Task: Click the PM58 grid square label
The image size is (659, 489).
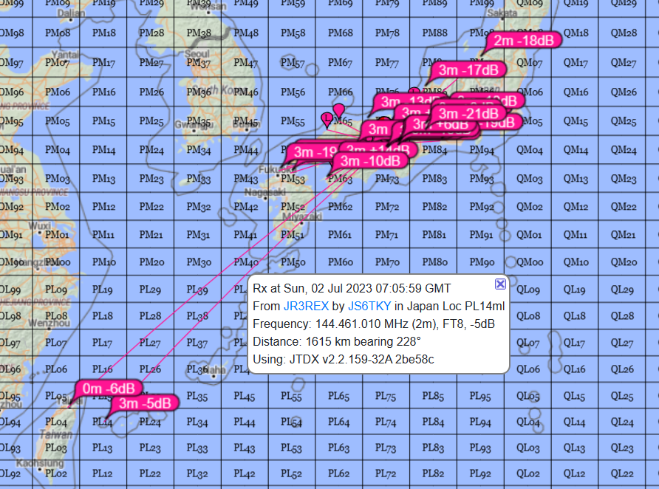Action: point(293,33)
